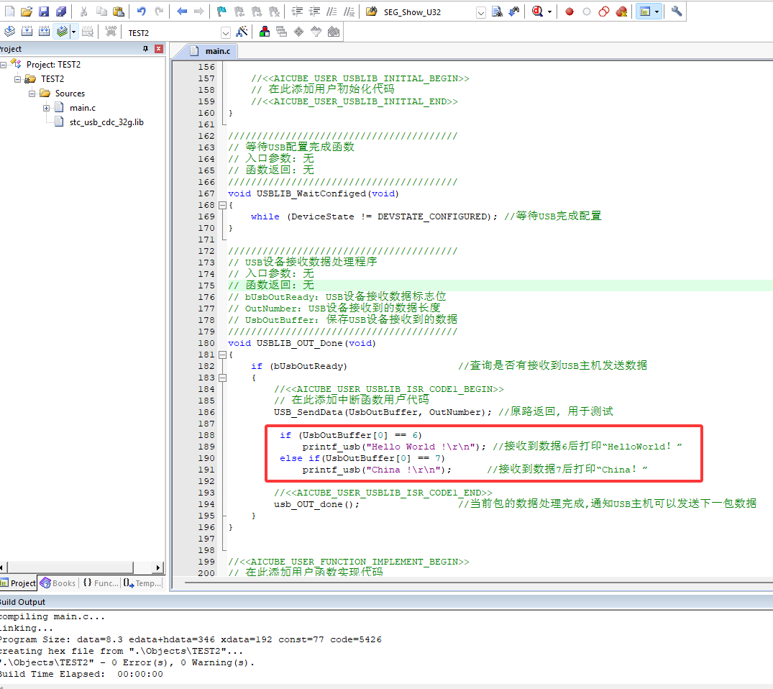The width and height of the screenshot is (773, 689).
Task: Toggle the Project window view button
Action: pyautogui.click(x=645, y=12)
